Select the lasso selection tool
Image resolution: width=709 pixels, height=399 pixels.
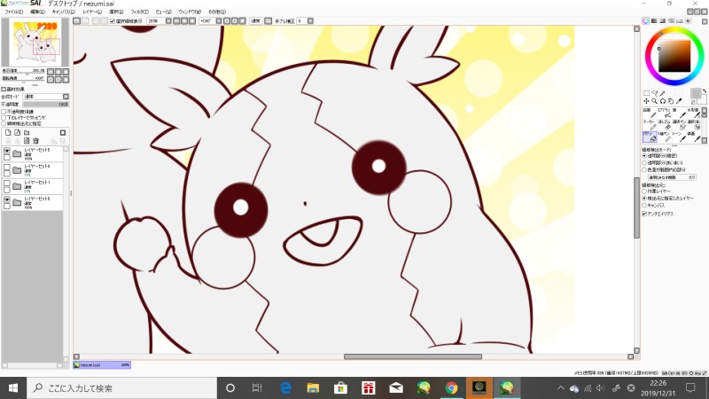pyautogui.click(x=654, y=93)
